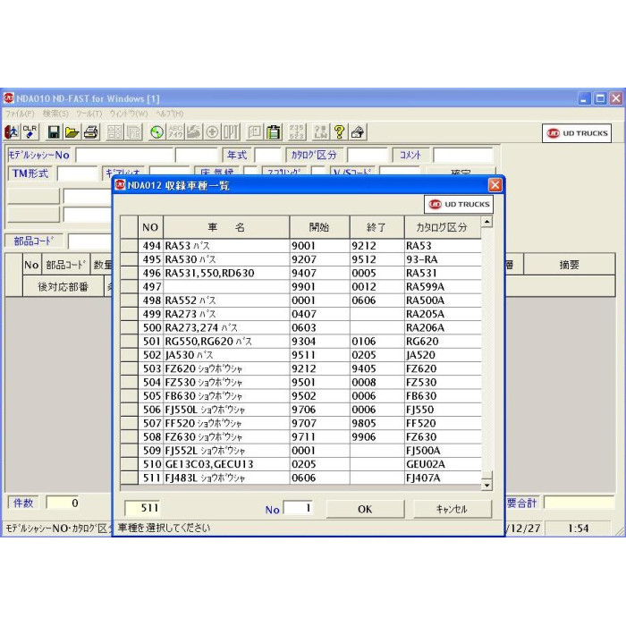Click the カタログ区分 input field in main window
This screenshot has width=626, height=626.
[368, 155]
